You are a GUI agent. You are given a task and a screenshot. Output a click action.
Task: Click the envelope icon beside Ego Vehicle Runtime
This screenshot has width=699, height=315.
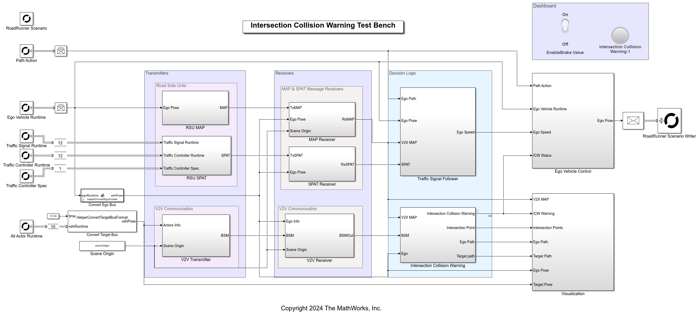tap(61, 108)
